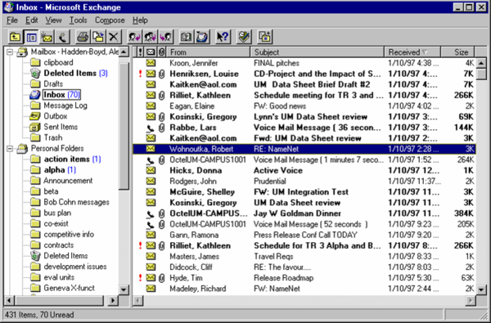491x323 pixels.
Task: Select the development issues folder
Action: point(75,267)
